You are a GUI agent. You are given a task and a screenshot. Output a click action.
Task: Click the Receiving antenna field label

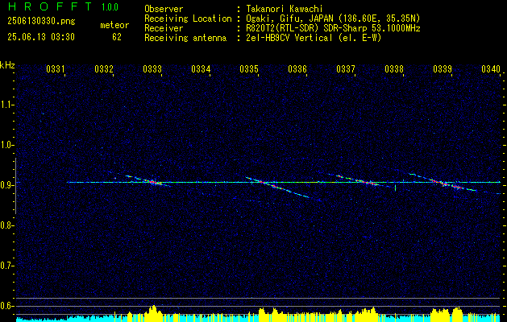[x=185, y=38]
